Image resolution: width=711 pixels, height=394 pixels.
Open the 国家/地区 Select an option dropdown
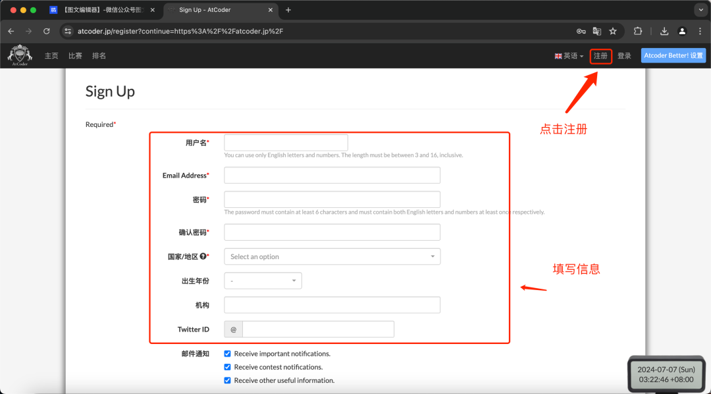coord(332,256)
